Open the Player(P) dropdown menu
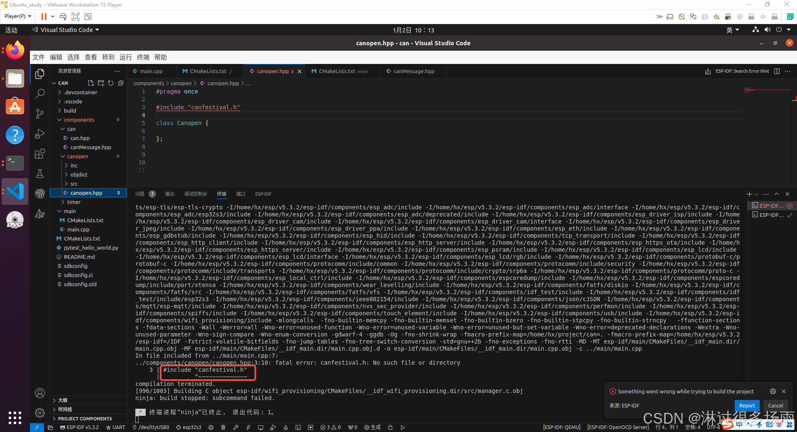 pyautogui.click(x=18, y=16)
